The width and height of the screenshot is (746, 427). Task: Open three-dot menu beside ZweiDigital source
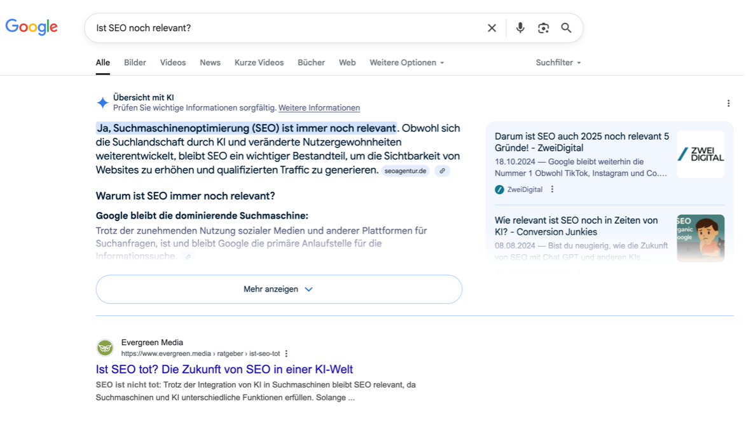point(552,189)
